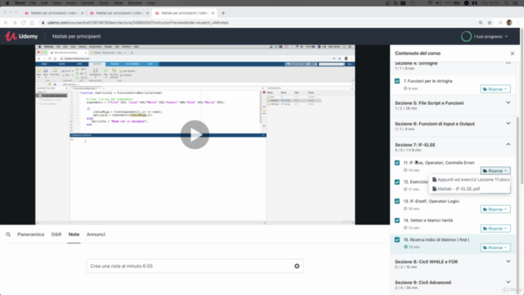Open lecture 14 Vettori e Matrici Verità
Viewport: 524px width, 295px height.
click(x=428, y=220)
